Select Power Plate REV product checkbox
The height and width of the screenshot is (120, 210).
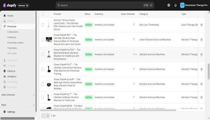click(x=43, y=40)
